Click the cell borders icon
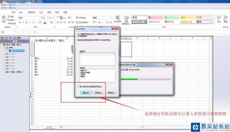 (33, 22)
